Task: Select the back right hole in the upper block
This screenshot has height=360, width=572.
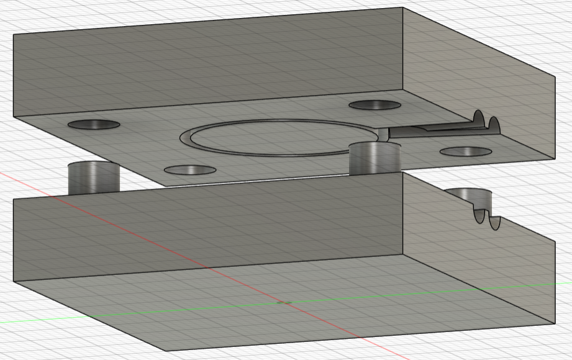Action: [x=375, y=105]
